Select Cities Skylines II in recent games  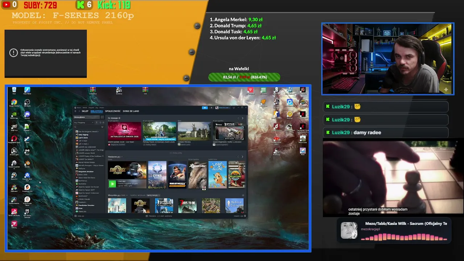tap(157, 175)
